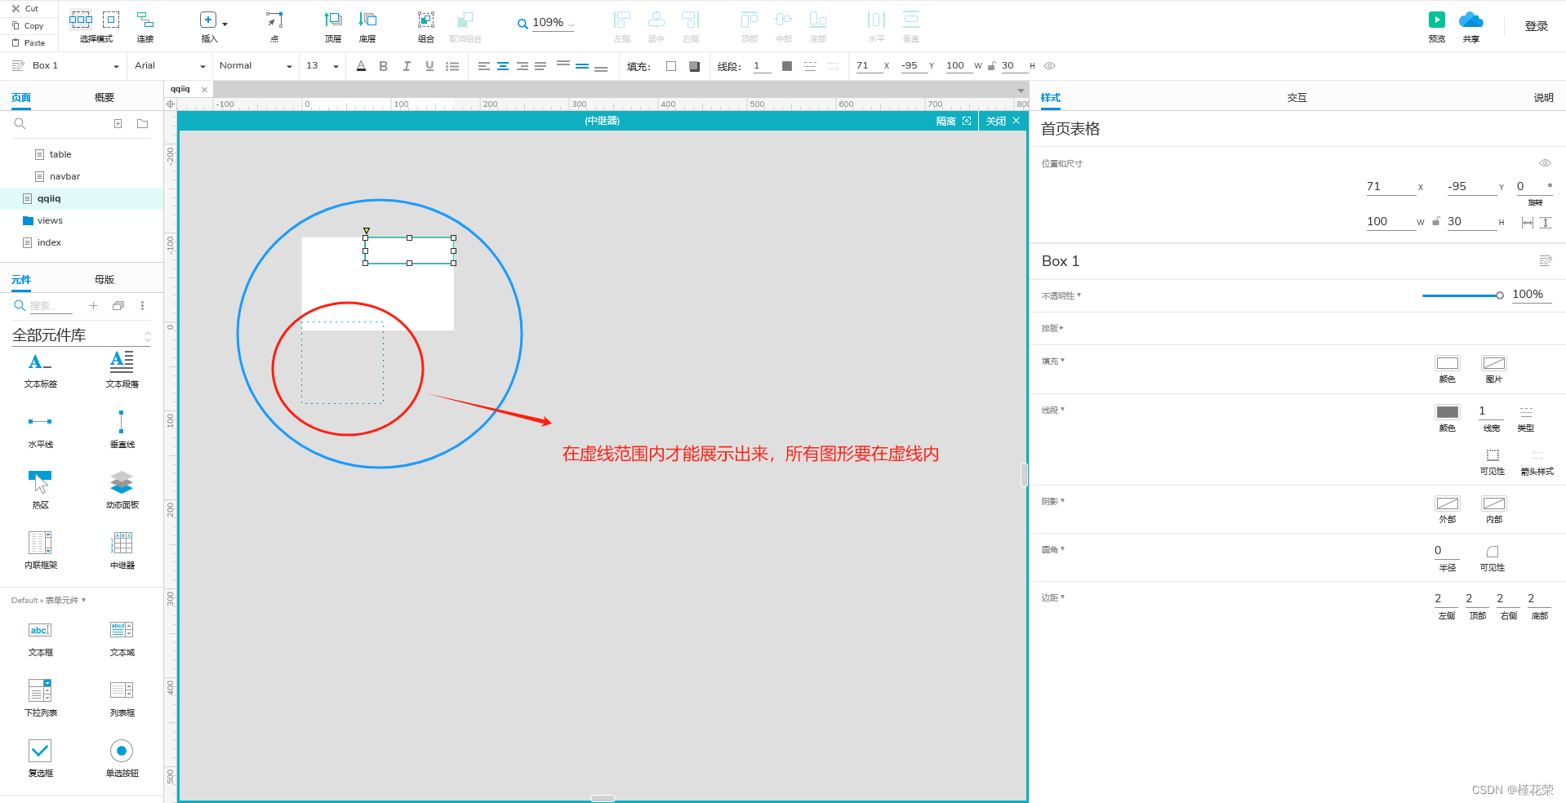Viewport: 1566px width, 803px height.
Task: Align text right
Action: tap(522, 66)
